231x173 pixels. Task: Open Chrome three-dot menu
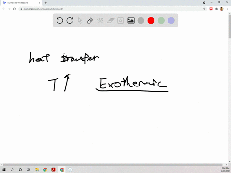click(227, 9)
